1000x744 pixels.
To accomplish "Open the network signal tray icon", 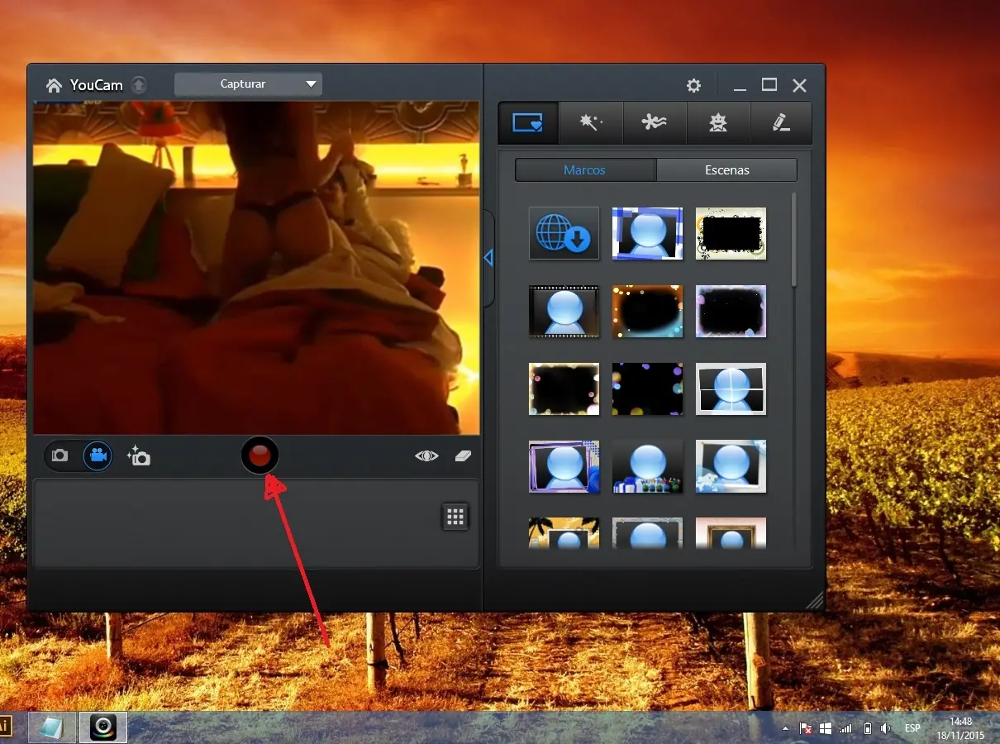I will pyautogui.click(x=845, y=728).
